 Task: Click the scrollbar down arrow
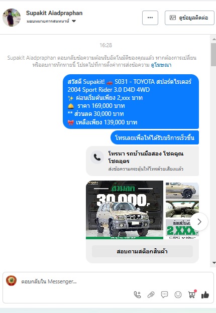pos(214,263)
